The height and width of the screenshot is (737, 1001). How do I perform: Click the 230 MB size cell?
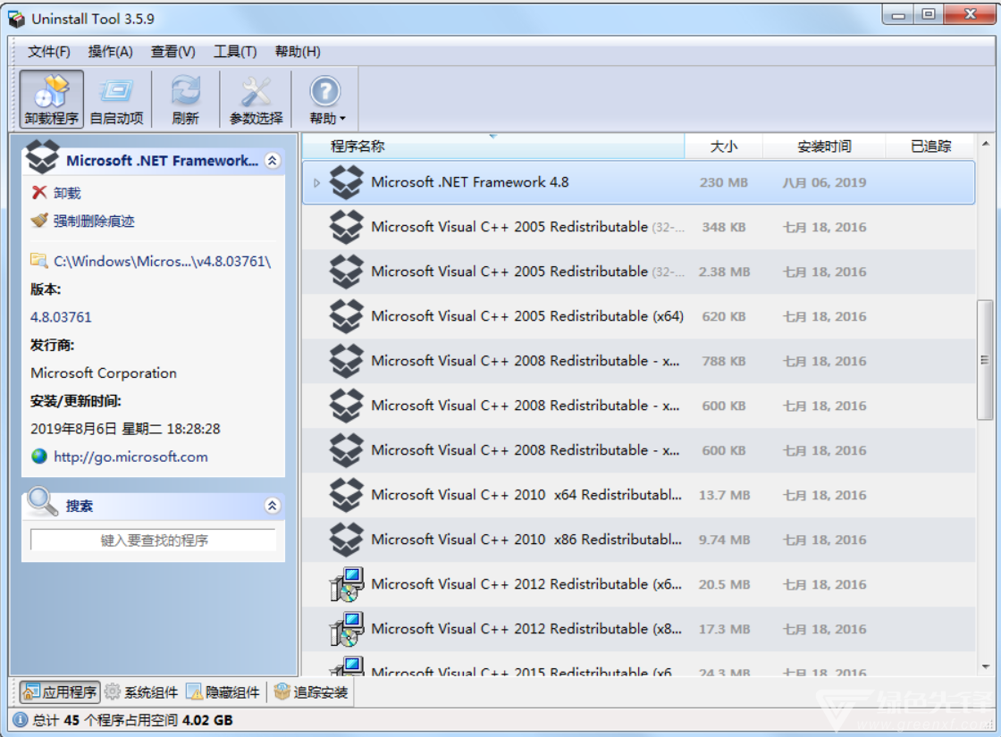click(x=723, y=182)
